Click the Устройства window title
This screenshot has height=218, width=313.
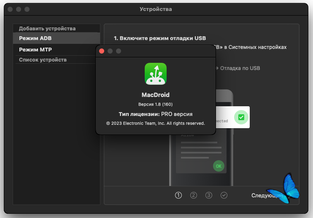(x=156, y=9)
